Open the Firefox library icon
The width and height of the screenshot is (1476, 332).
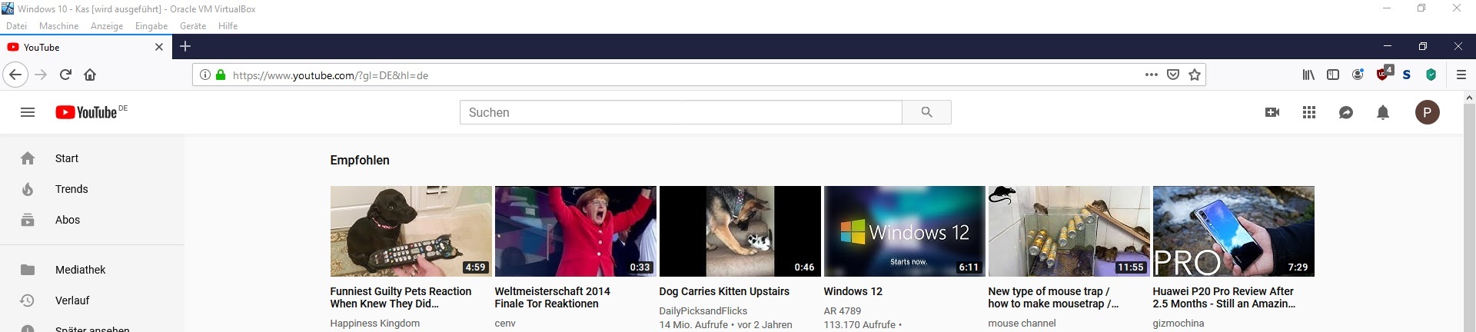click(x=1308, y=75)
